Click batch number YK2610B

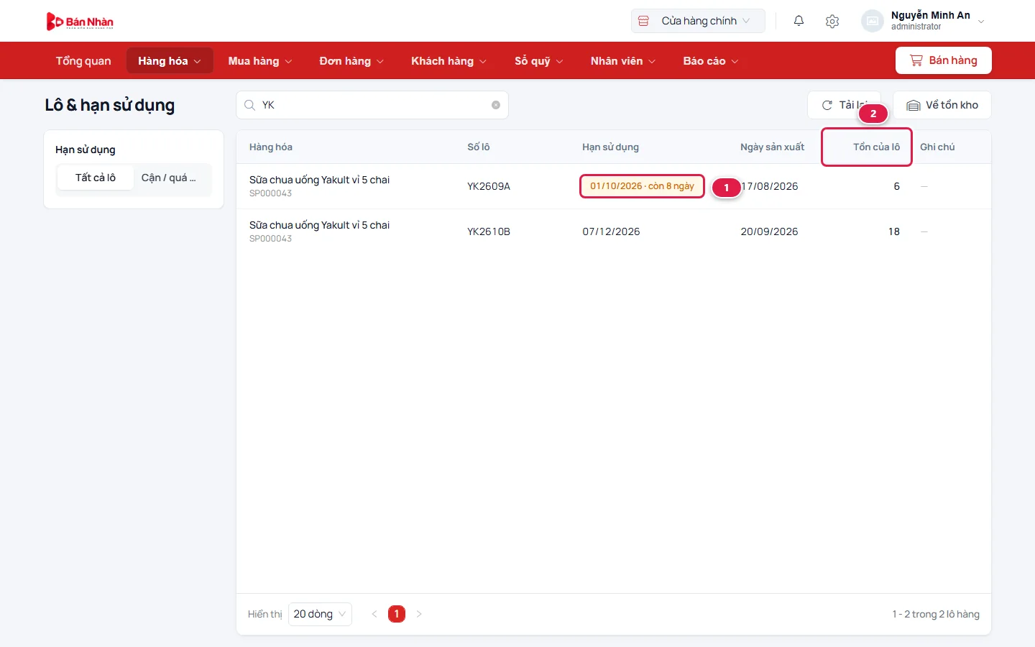coord(489,231)
